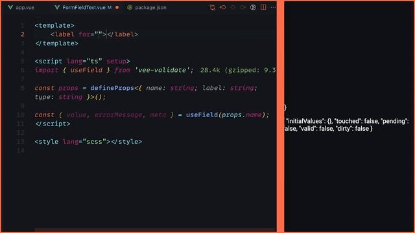Click the style lang="scss" tag
This screenshot has height=233, width=415.
tap(72, 141)
